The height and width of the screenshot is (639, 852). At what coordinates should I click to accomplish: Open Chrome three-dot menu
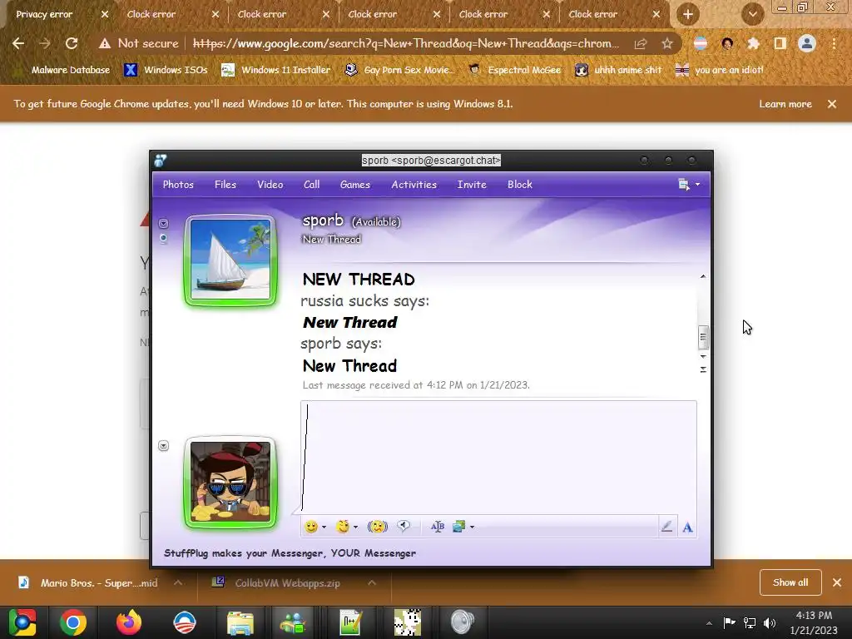point(834,43)
